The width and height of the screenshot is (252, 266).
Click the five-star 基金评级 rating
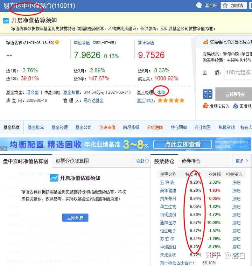coord(171,100)
